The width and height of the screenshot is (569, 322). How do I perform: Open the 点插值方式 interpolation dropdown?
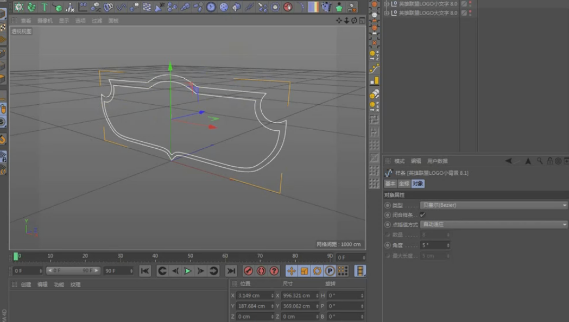tap(494, 224)
